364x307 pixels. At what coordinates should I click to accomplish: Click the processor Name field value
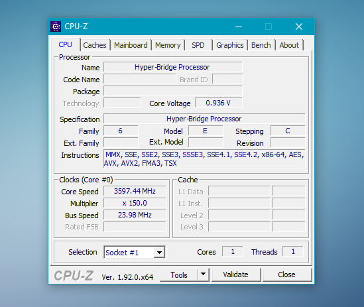tap(172, 67)
